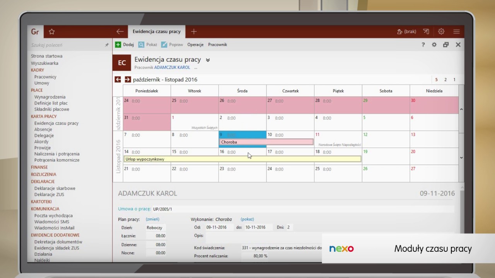The image size is (495, 278).
Task: Open Wiadomości SMS in sidebar
Action: [x=52, y=222]
